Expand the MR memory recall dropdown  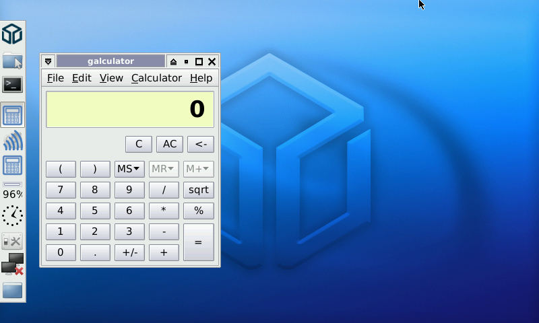[x=164, y=169]
